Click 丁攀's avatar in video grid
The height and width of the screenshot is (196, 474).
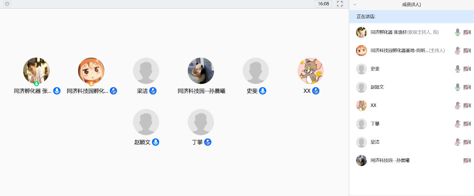click(201, 122)
